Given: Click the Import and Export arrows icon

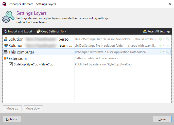Looking at the screenshot, I should 6,31.
